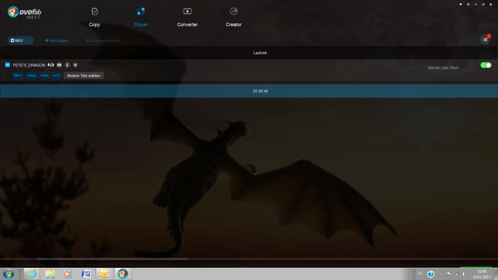Open the mail program in the taskbar
The width and height of the screenshot is (498, 280).
coord(104,274)
